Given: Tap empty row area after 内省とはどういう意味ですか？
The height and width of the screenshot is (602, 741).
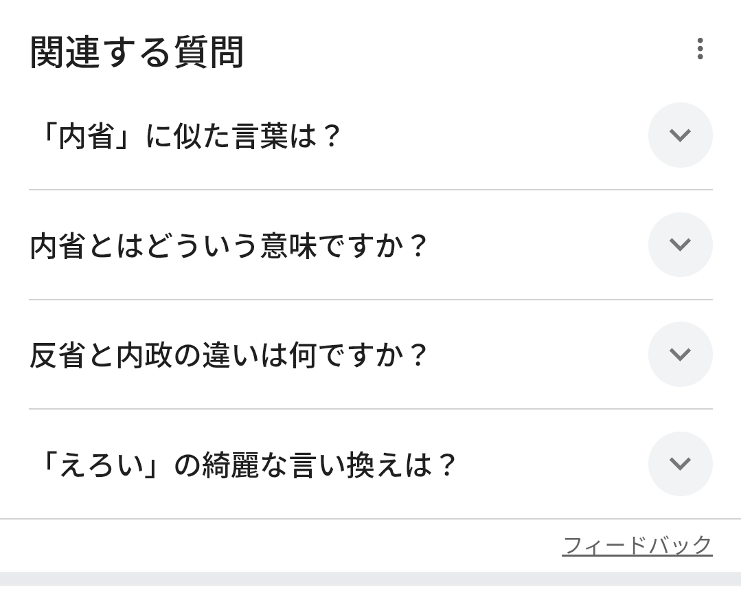Looking at the screenshot, I should (x=536, y=245).
